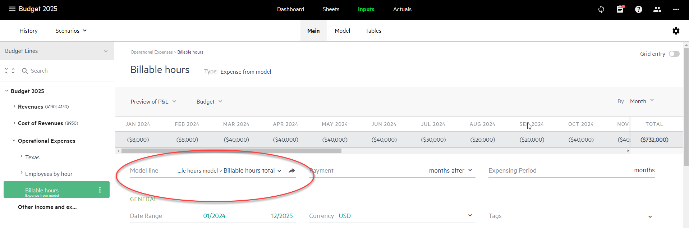
Task: Go to model line via arrow icon
Action: pyautogui.click(x=292, y=171)
